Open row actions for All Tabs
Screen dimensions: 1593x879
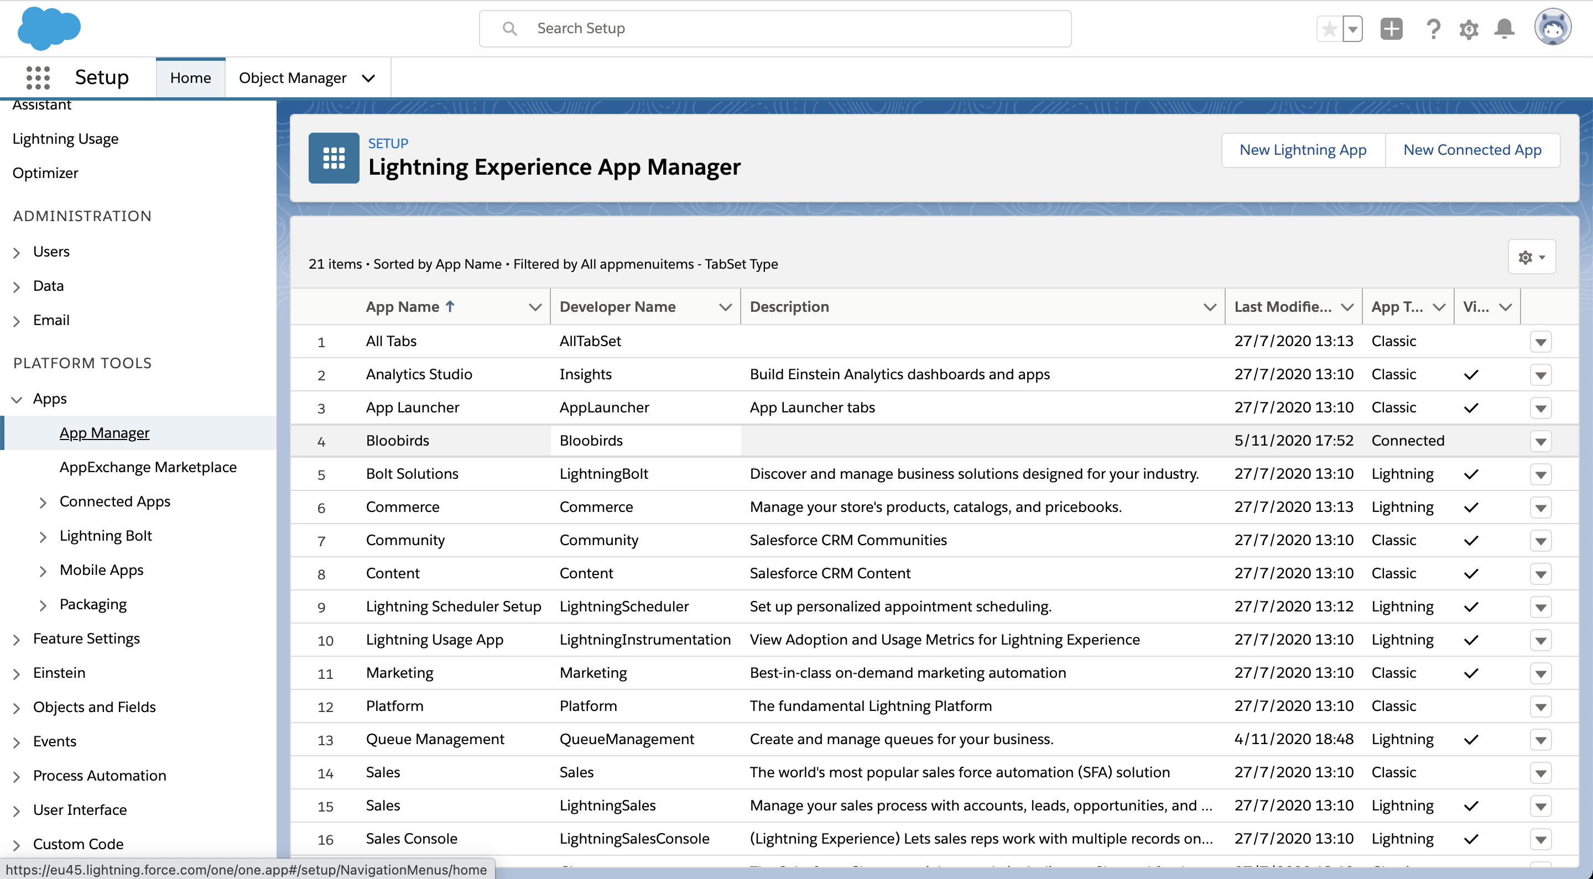(x=1540, y=342)
